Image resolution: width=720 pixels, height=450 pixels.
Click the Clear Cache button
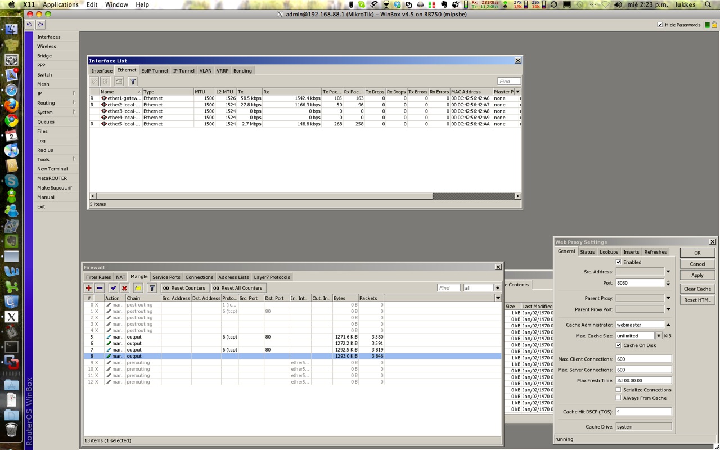coord(697,289)
